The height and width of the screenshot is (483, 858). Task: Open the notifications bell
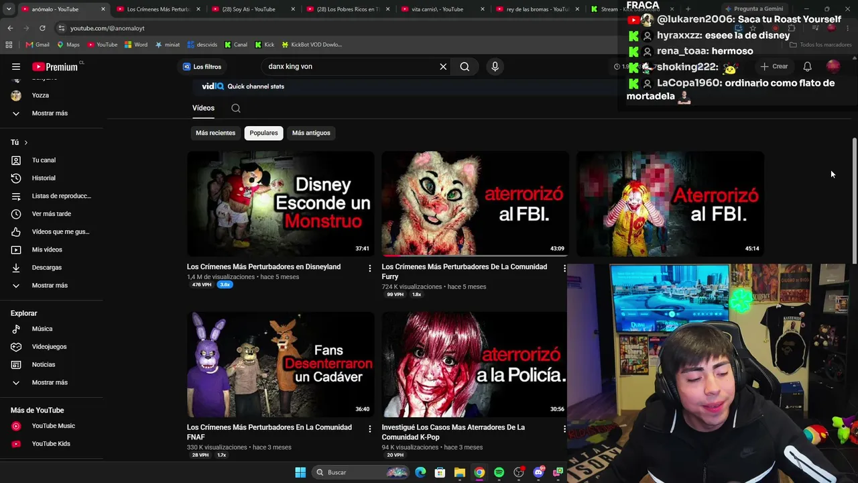pos(807,66)
